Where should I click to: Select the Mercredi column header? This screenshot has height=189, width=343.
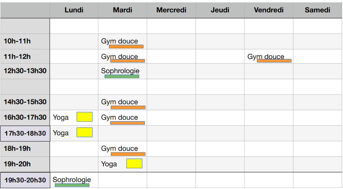point(171,10)
